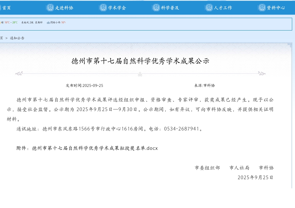Open the 人才工作 menu item
Viewport: 295px width, 208px height.
pos(223,8)
